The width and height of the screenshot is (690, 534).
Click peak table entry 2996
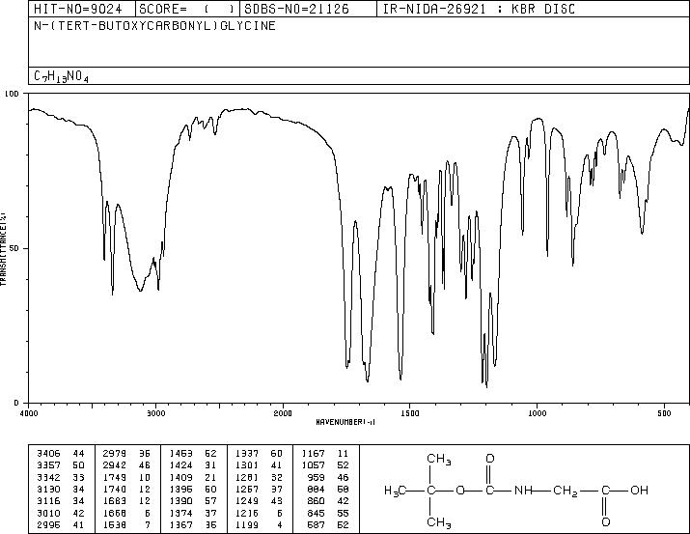pyautogui.click(x=48, y=524)
